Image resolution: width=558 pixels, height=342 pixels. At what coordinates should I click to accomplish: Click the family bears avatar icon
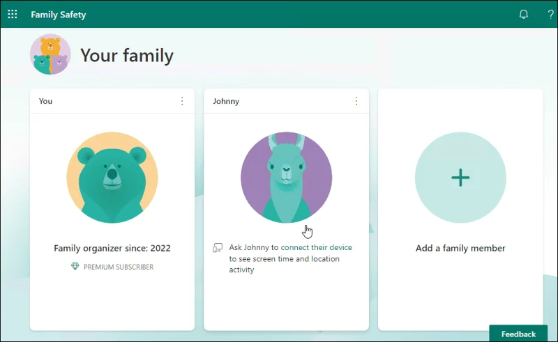(x=50, y=54)
